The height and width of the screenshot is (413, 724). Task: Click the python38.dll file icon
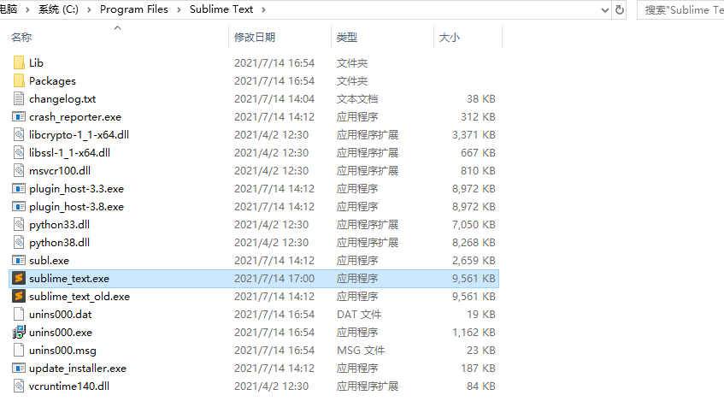click(x=19, y=243)
